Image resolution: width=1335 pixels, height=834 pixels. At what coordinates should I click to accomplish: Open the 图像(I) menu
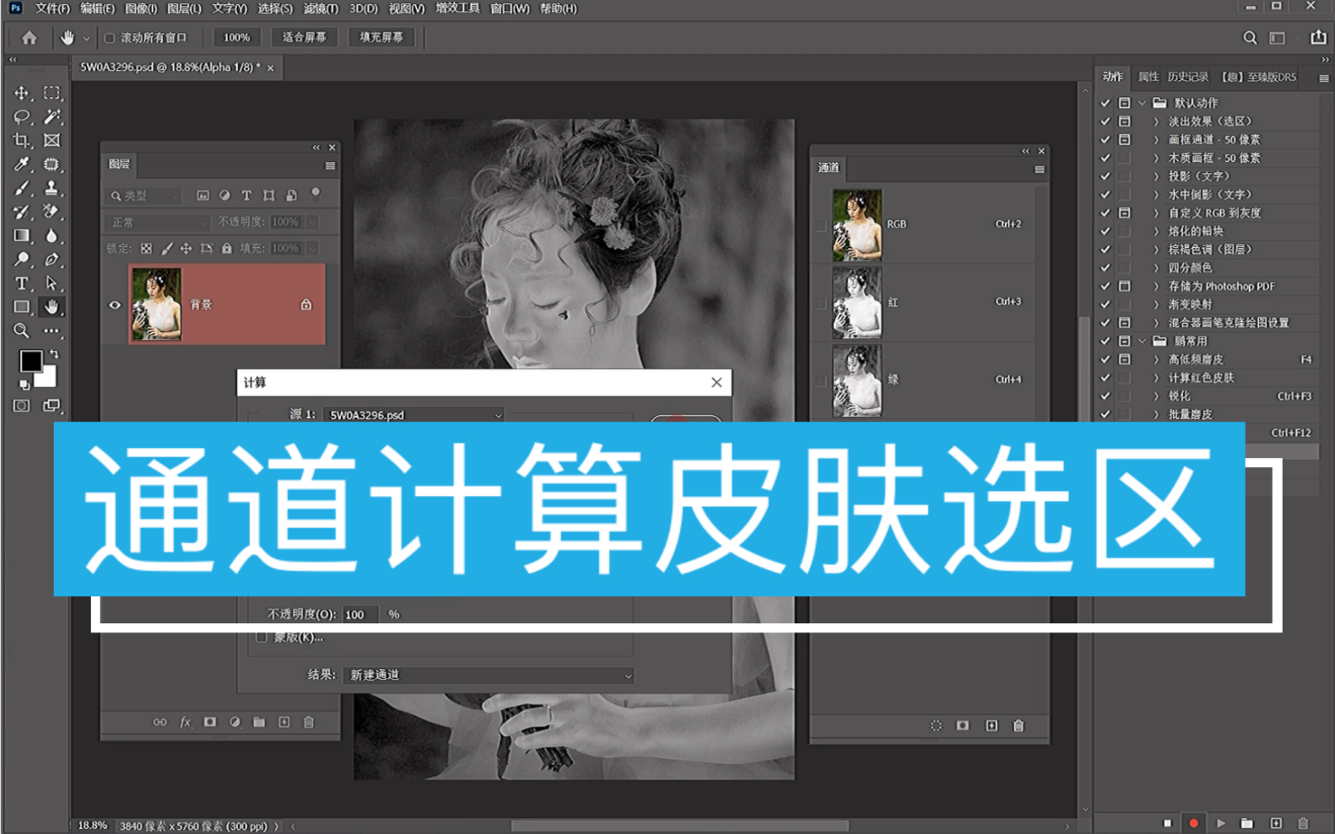[x=141, y=8]
